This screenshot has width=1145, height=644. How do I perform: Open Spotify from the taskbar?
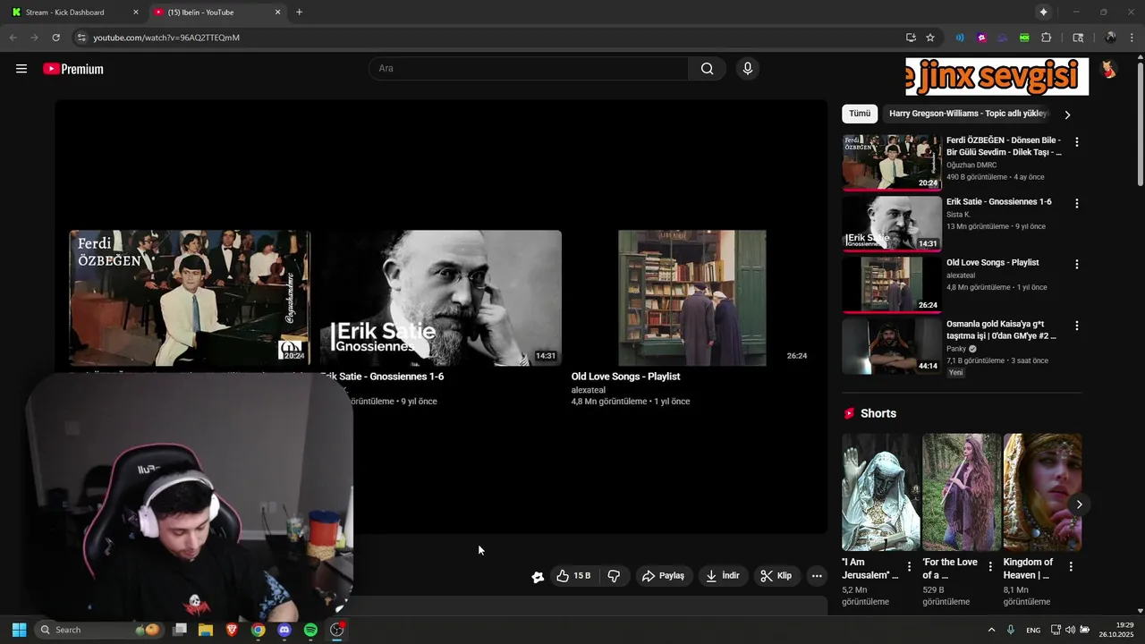point(310,630)
